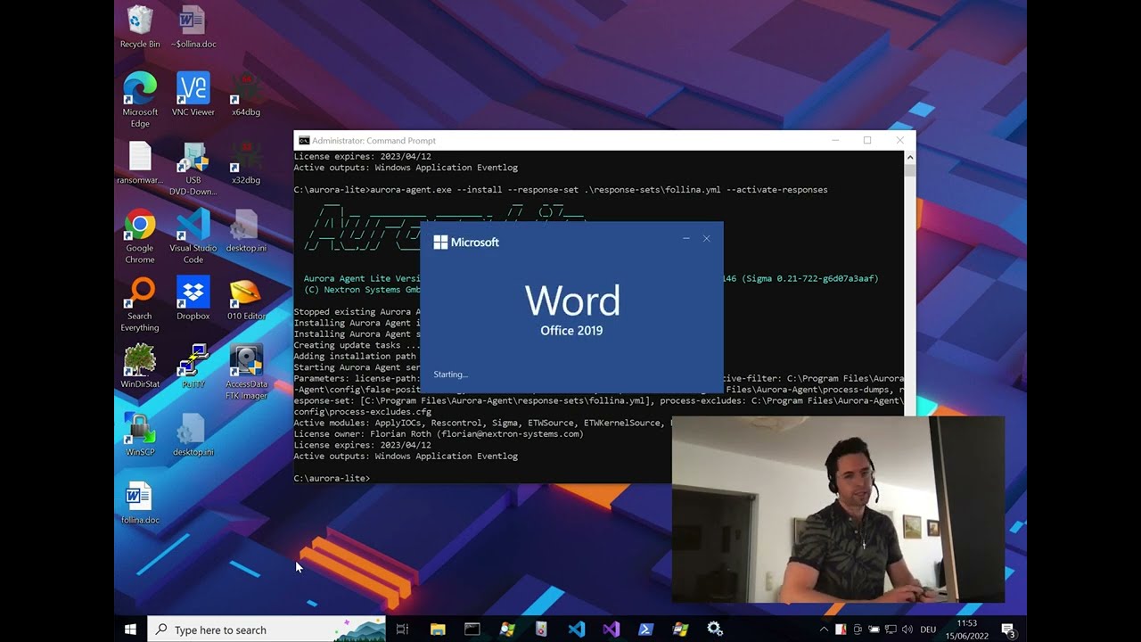Click the "License owner: Florian Roth" line

pyautogui.click(x=439, y=434)
